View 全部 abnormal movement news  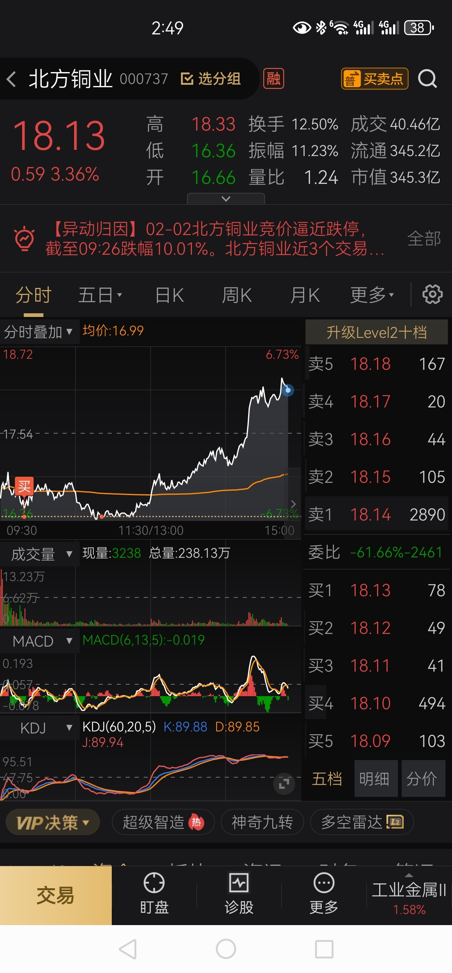coord(424,239)
